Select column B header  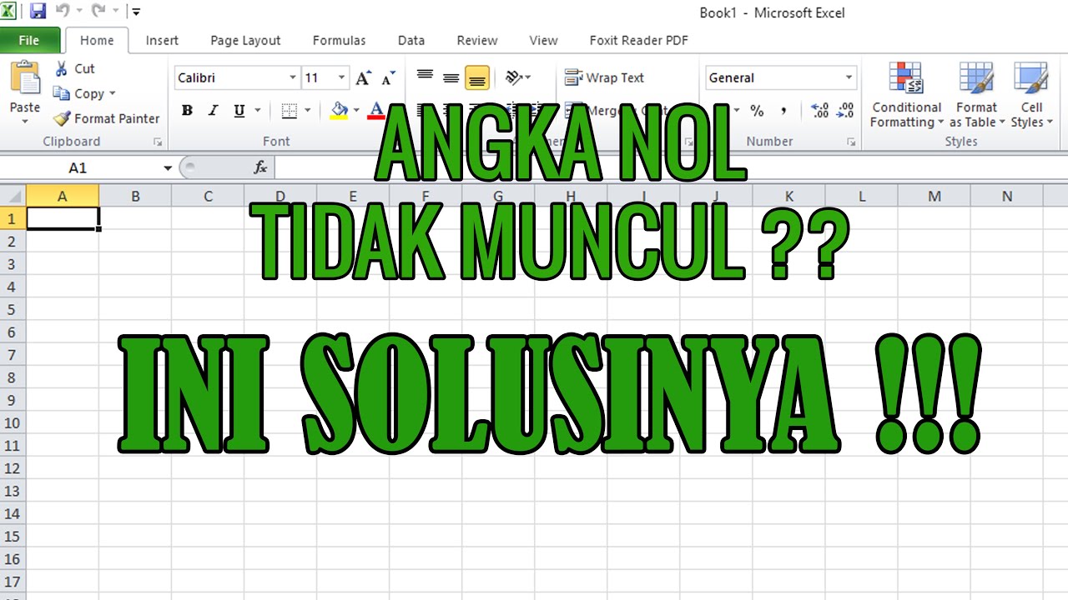135,197
